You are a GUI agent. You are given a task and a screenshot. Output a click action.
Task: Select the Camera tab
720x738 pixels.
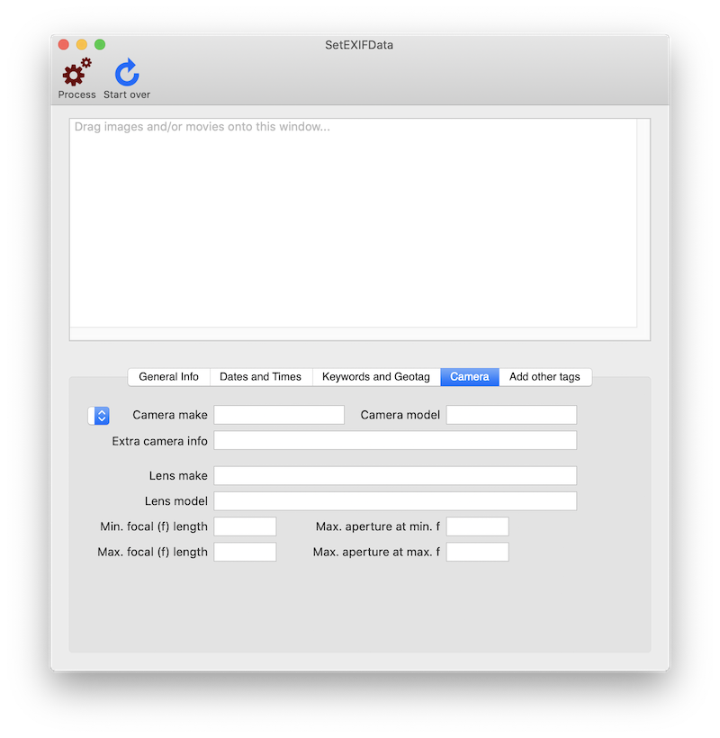click(x=470, y=377)
